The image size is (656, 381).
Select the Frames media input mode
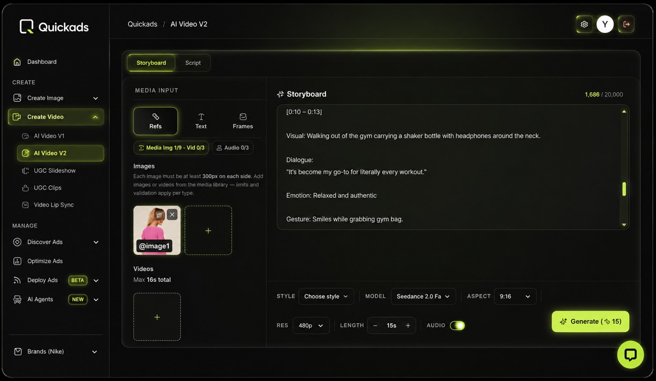[243, 121]
